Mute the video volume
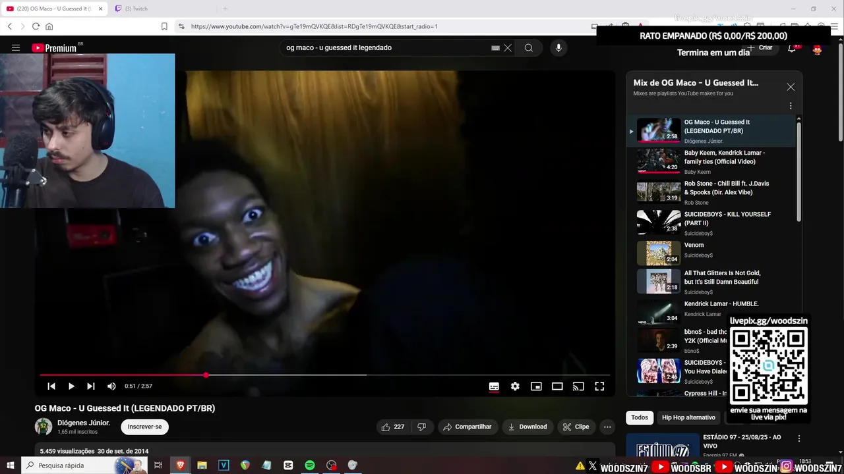The image size is (844, 474). pyautogui.click(x=111, y=386)
